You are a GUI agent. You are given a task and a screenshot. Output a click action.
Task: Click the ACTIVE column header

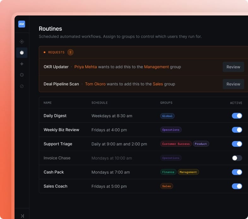236,103
